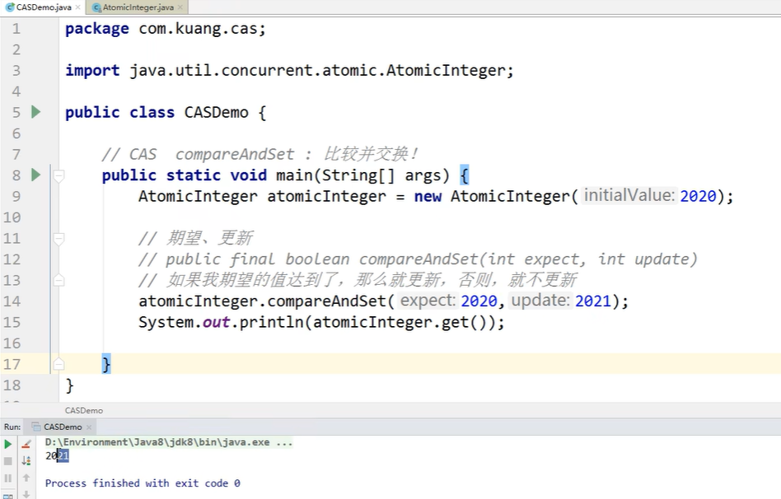Click the method end fold marker on line 17
The width and height of the screenshot is (781, 499).
pyautogui.click(x=58, y=365)
